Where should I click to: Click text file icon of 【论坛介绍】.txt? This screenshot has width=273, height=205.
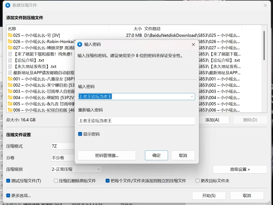[10, 60]
